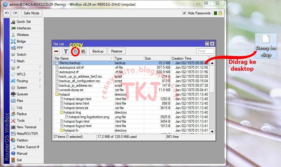
Task: Sort by Type column header
Action: [129, 58]
